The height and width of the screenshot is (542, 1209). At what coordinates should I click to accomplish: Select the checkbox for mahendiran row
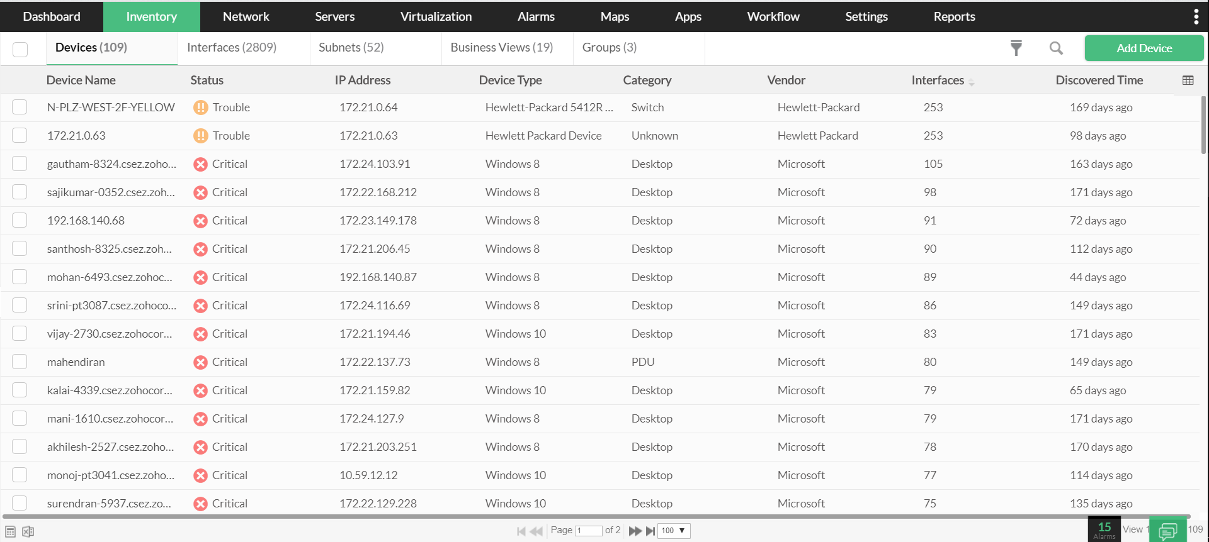pos(20,362)
